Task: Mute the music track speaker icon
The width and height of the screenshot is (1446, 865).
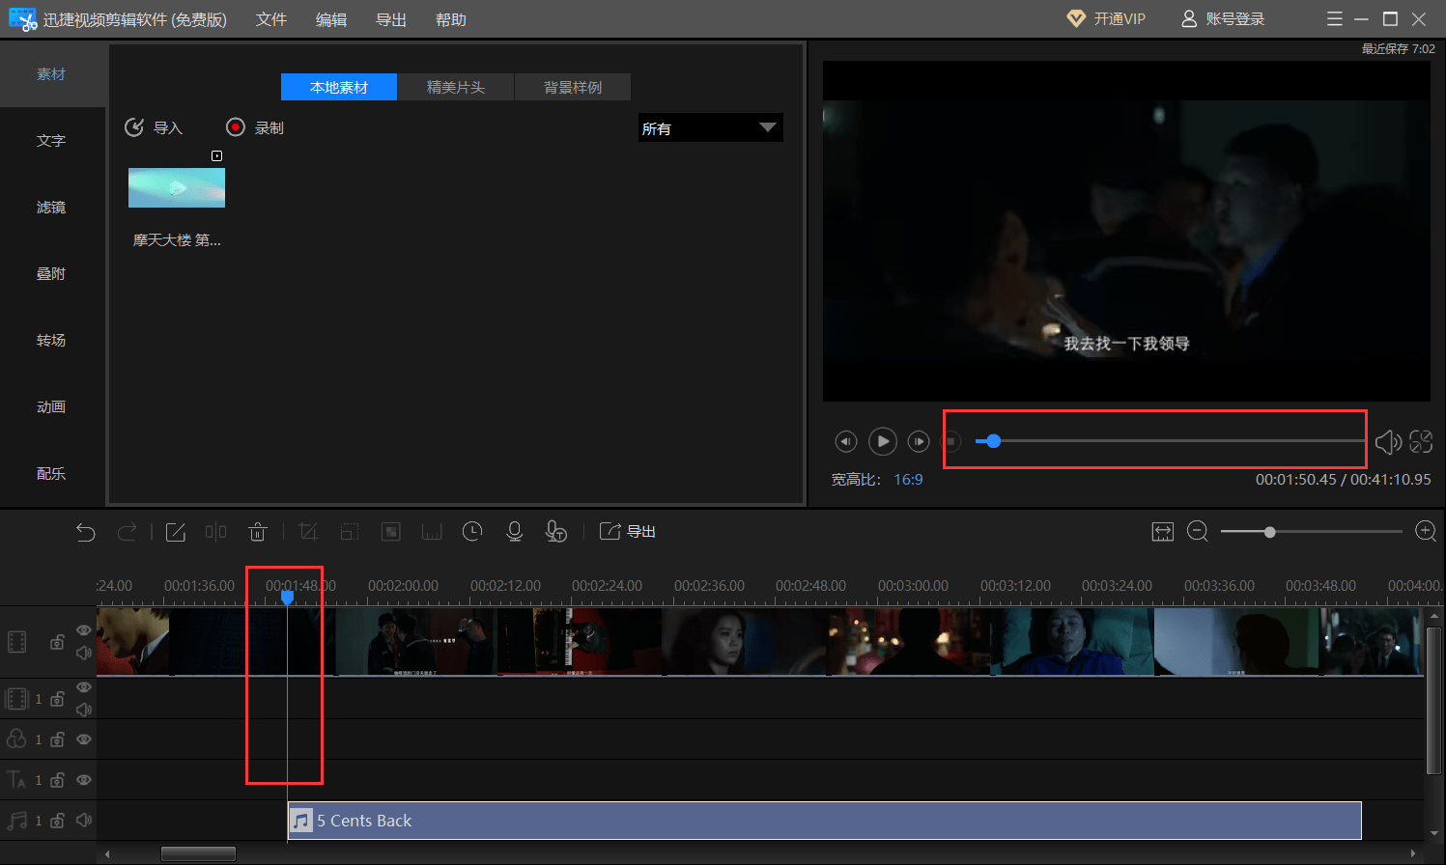Action: click(84, 821)
